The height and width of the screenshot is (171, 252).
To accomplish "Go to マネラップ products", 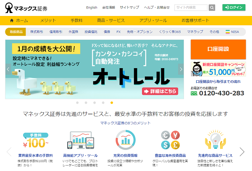I will 195,32.
